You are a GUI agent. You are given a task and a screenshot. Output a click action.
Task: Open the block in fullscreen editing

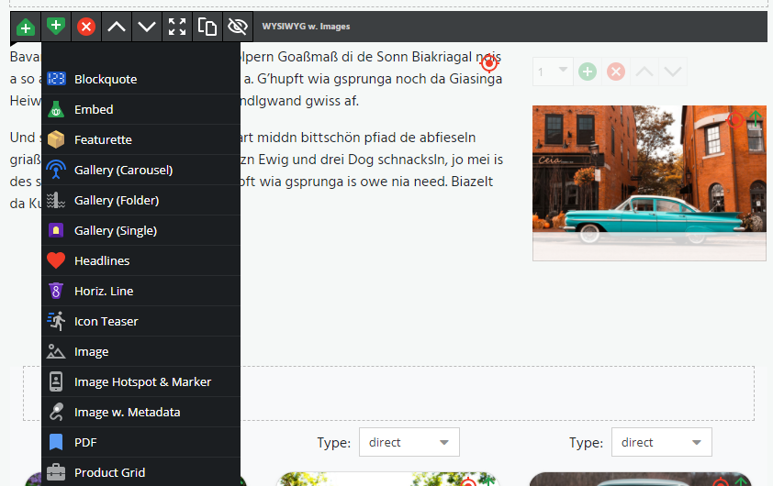177,27
